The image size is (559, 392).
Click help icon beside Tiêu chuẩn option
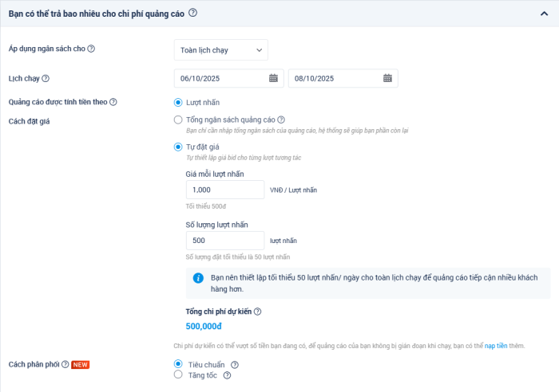coord(235,365)
